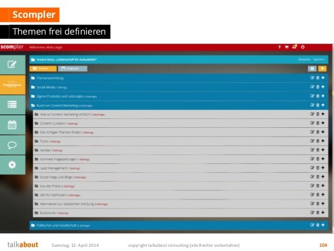This screenshot has width=334, height=251.
Task: Select the Aus der Praxis row
Action: 181,186
